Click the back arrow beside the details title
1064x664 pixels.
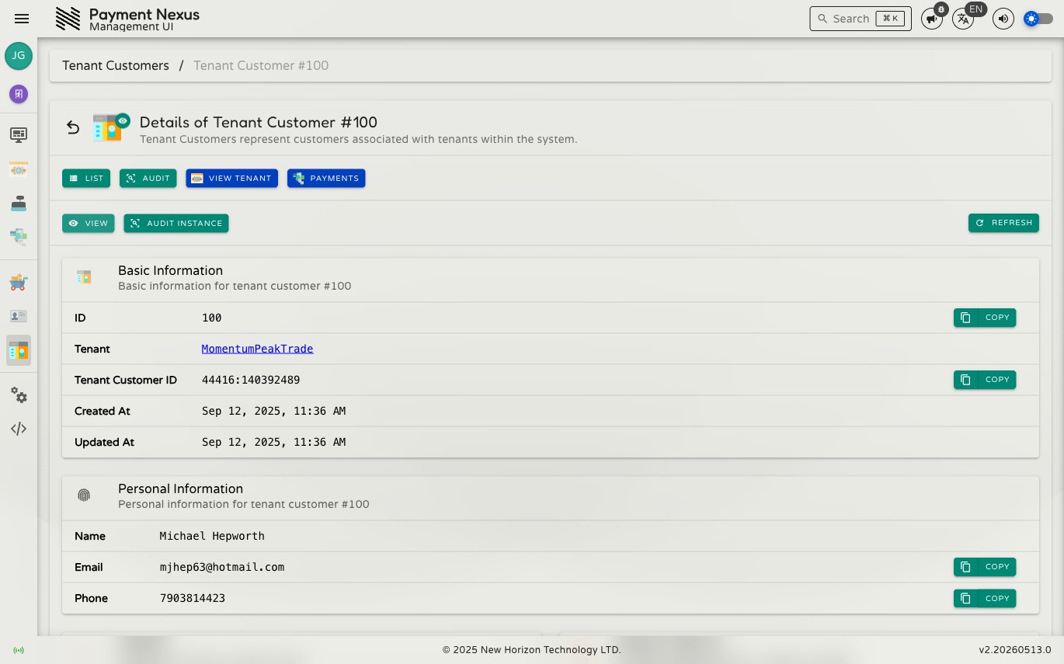[73, 127]
